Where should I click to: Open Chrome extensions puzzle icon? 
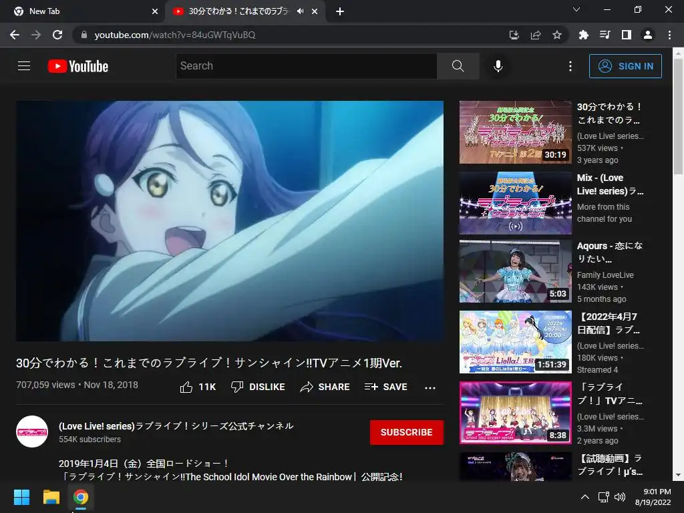pyautogui.click(x=584, y=35)
